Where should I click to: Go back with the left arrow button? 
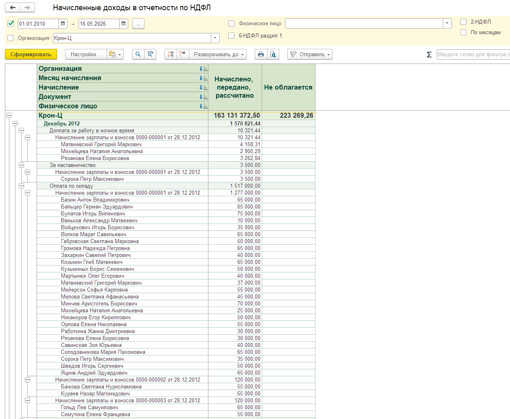(13, 7)
